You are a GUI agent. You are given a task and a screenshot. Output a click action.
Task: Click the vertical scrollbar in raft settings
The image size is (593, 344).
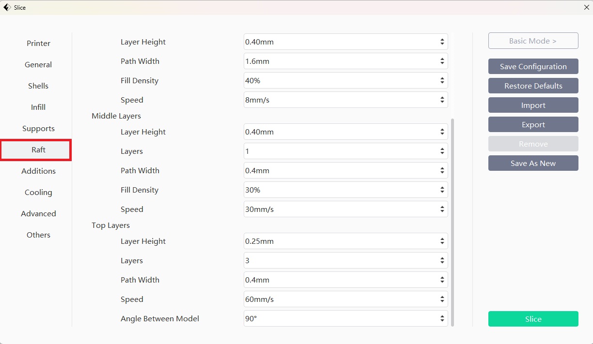(x=453, y=222)
